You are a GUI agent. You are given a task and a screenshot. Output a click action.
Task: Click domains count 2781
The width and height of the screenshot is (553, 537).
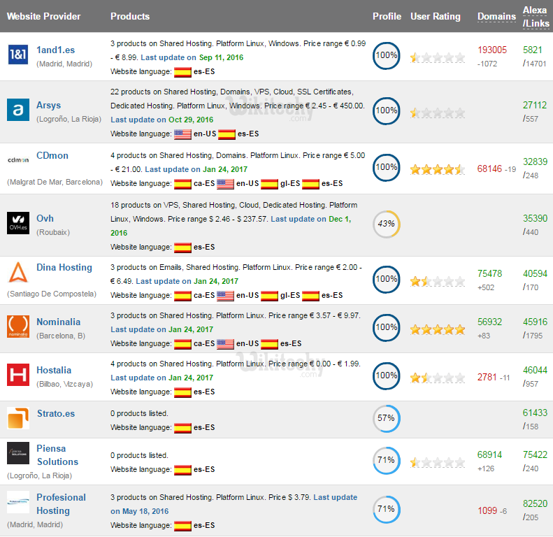pyautogui.click(x=487, y=377)
